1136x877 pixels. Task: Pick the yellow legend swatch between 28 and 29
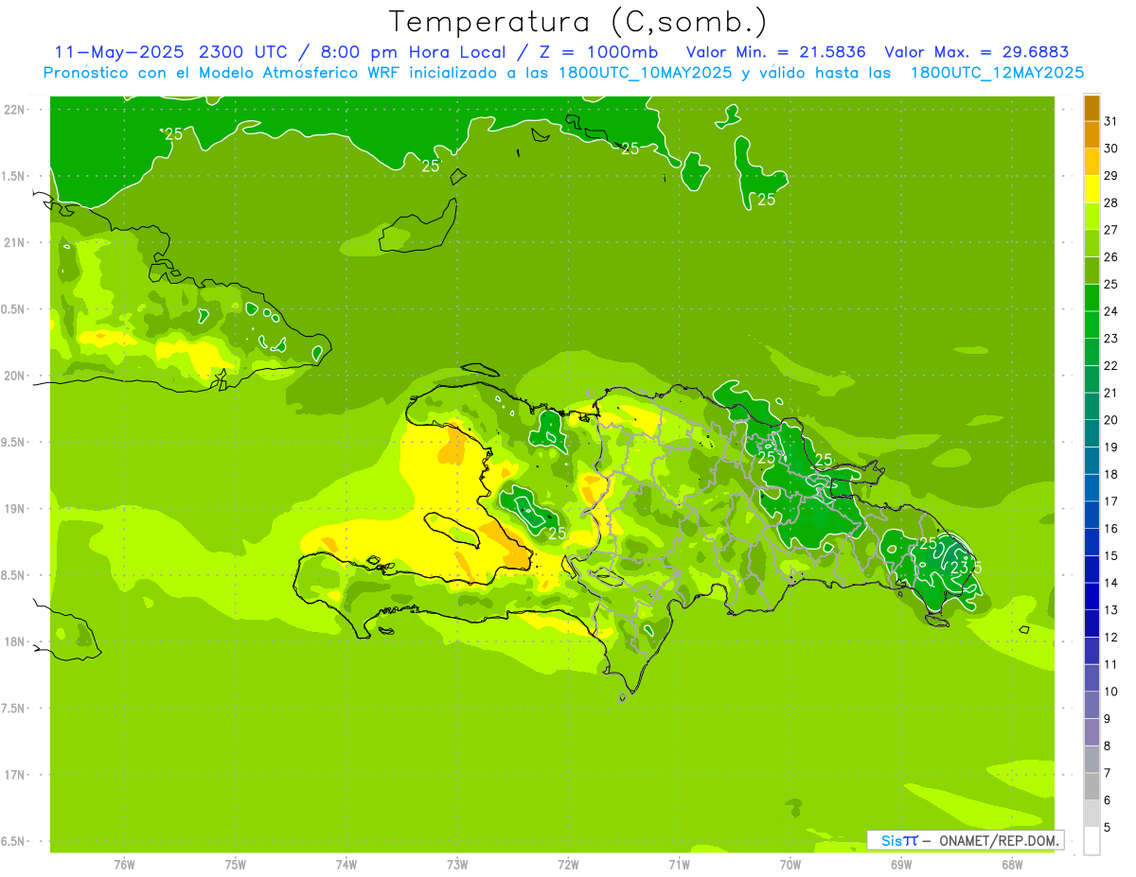click(1092, 190)
